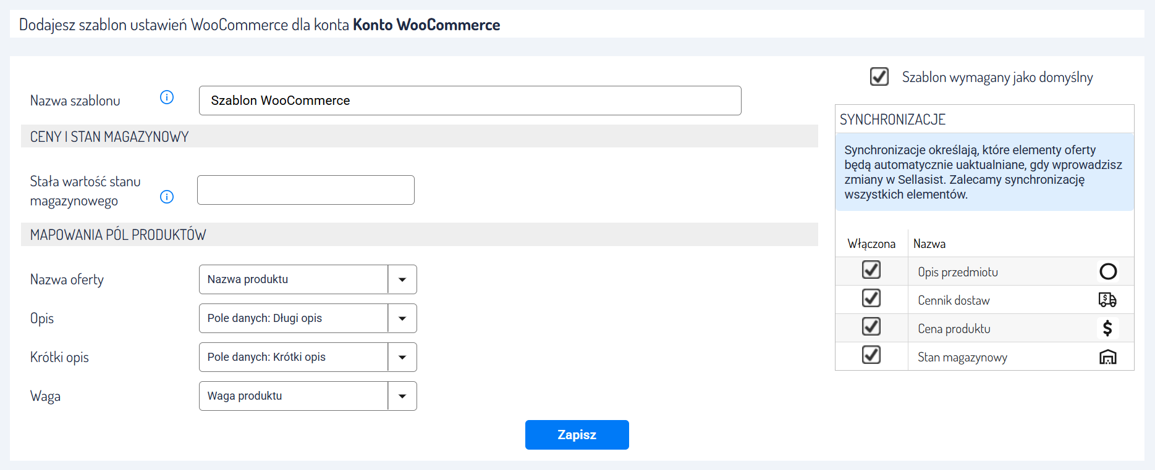This screenshot has height=470, width=1155.
Task: Uncheck Szablon wymagany jako domyślny checkbox
Action: [x=879, y=77]
